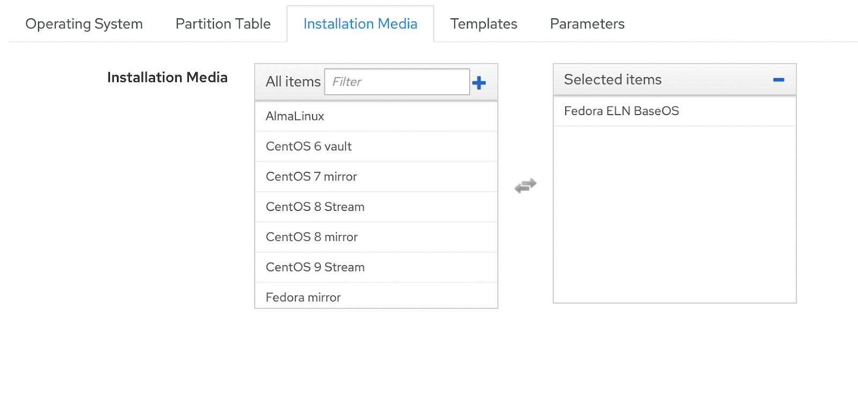Open the Parameters tab
The image size is (858, 401).
pos(587,24)
